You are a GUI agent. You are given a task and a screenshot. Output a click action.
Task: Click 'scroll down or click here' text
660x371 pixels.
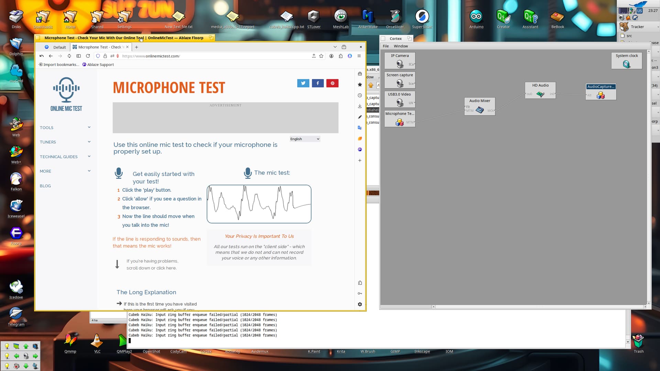152,268
